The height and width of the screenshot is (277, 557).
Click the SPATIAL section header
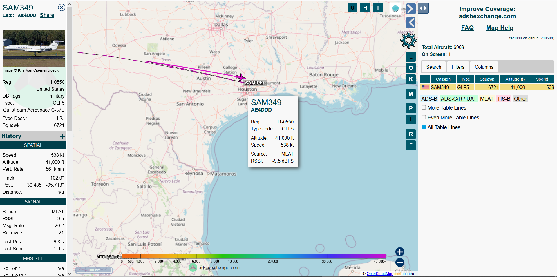click(33, 145)
